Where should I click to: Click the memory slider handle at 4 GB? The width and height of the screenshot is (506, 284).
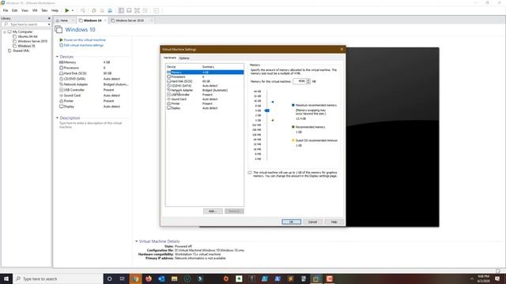[267, 110]
